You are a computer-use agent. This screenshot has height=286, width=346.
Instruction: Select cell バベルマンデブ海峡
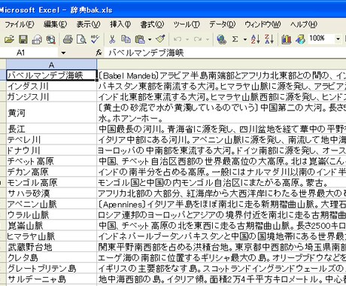51,75
